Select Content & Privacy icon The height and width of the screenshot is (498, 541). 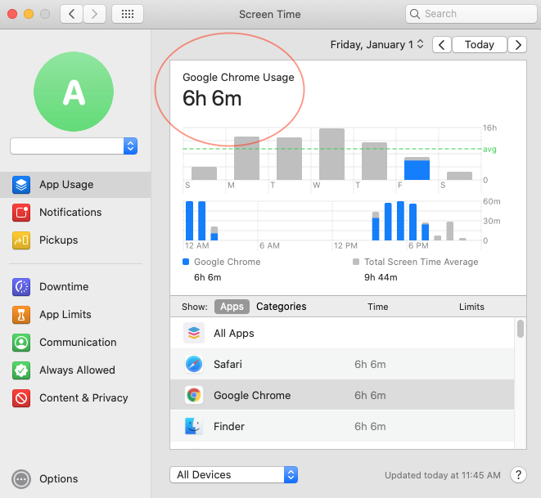coord(21,398)
